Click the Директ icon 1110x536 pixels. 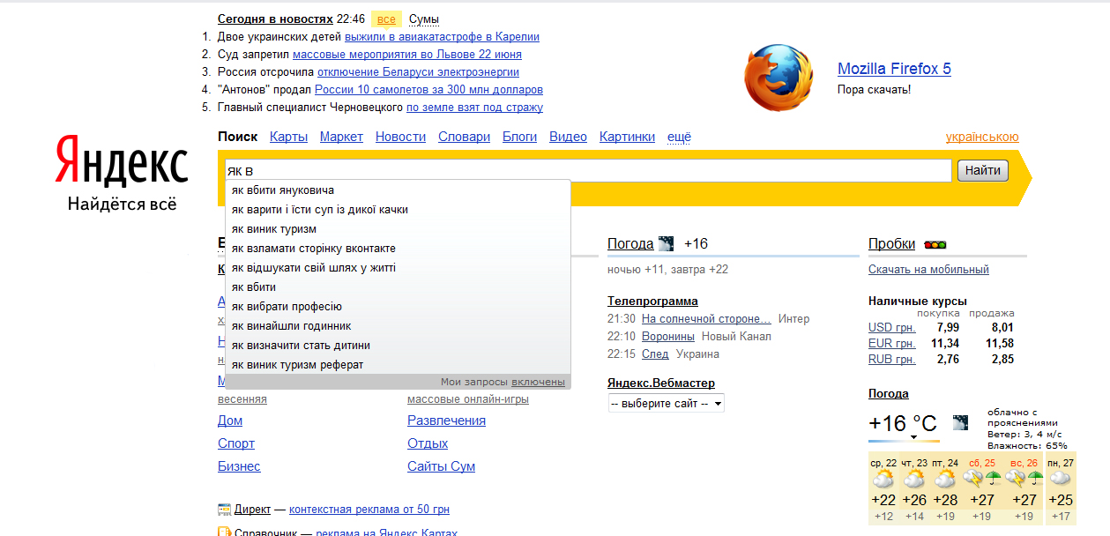(x=224, y=510)
